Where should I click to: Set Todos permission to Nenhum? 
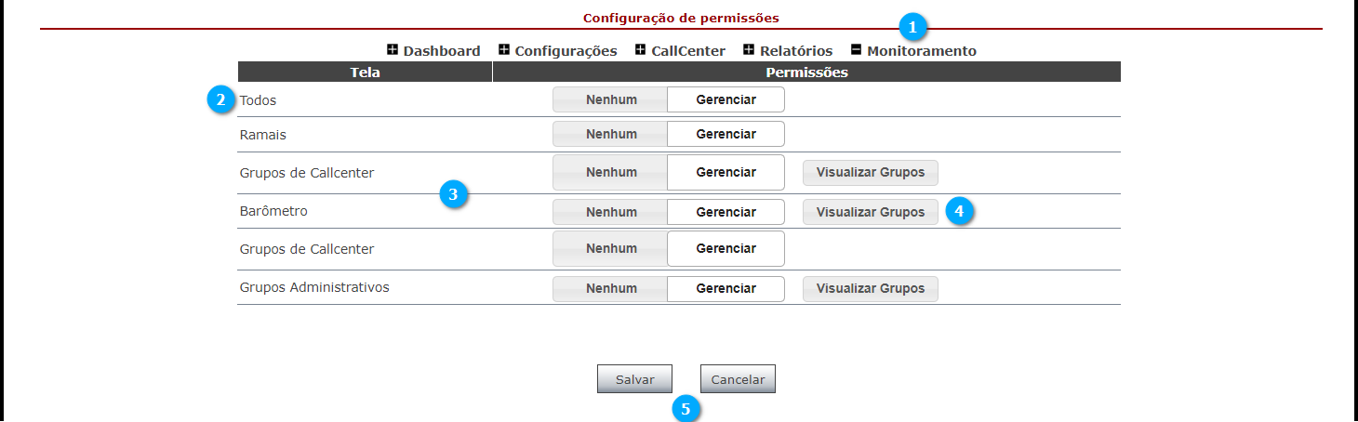(x=610, y=99)
